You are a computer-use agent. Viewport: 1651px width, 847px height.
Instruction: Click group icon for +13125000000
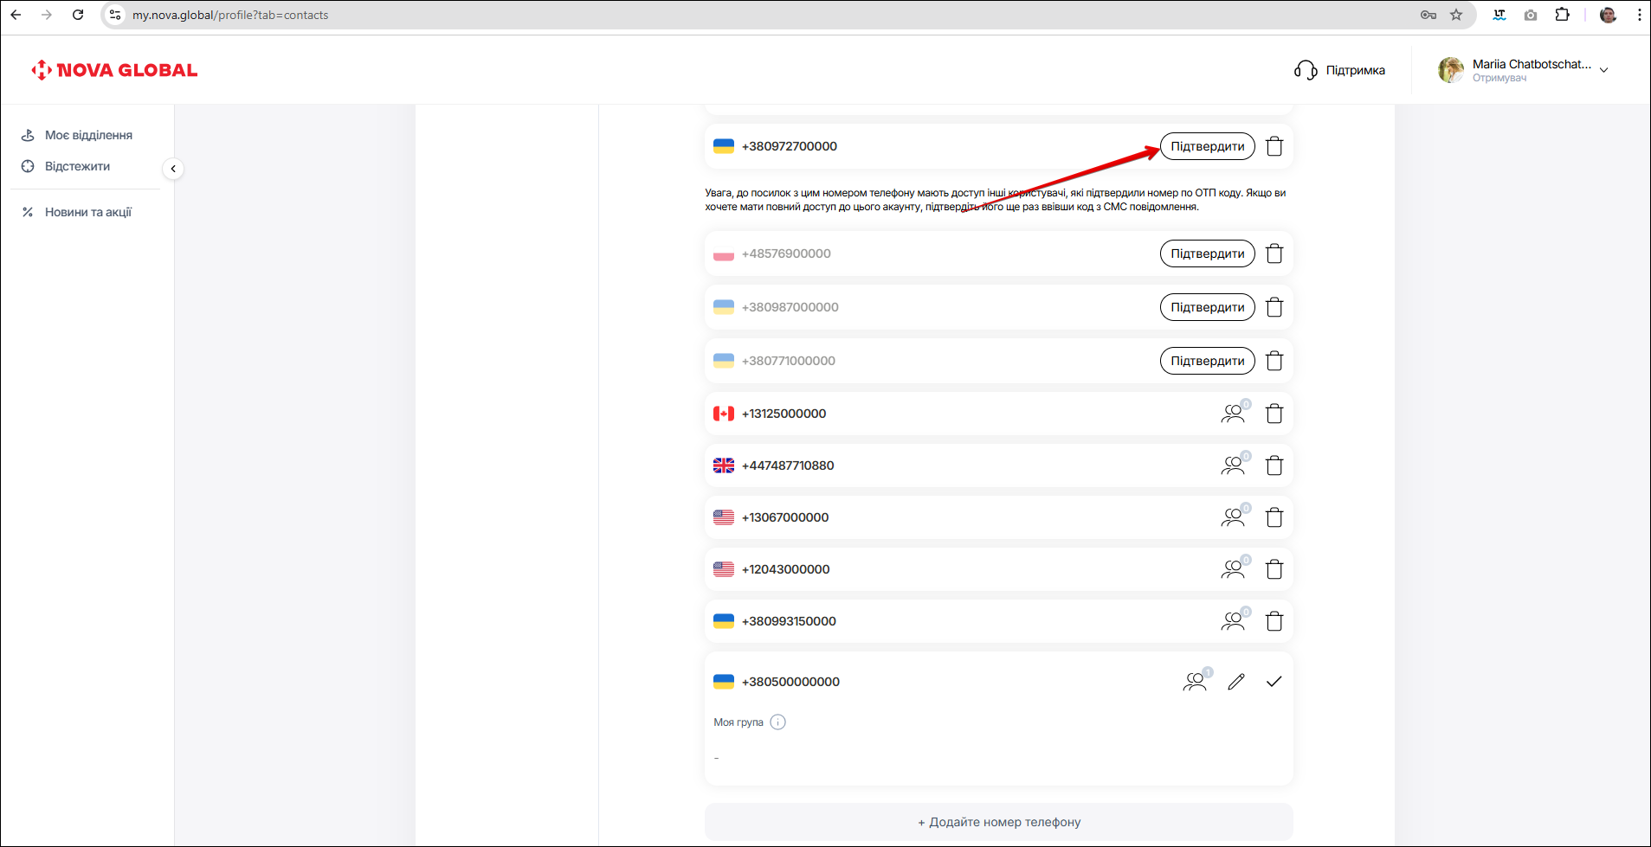point(1234,414)
